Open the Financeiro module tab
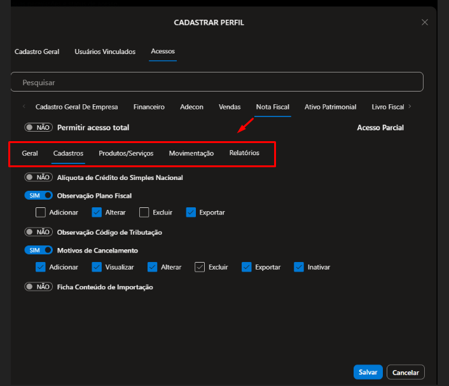The image size is (449, 386). 149,107
